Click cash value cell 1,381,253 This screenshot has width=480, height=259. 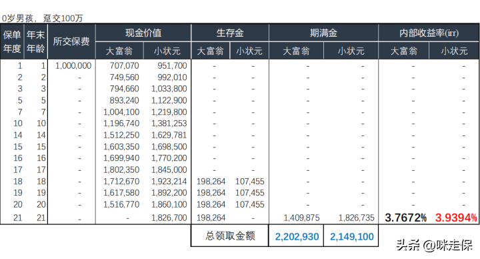coord(169,123)
